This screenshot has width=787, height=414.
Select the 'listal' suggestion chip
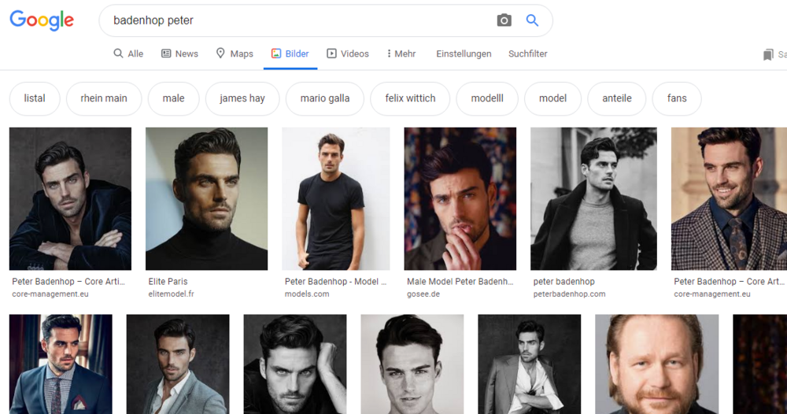click(x=35, y=98)
